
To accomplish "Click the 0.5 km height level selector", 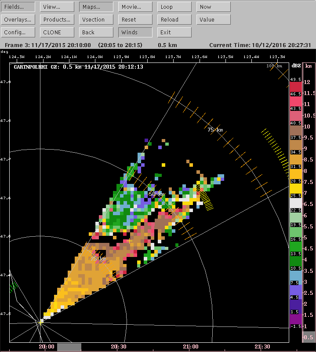I will (x=309, y=337).
